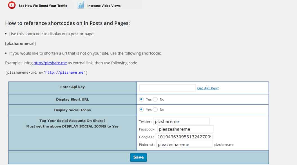This screenshot has width=297, height=165.
Task: Click the bar chart video views icon
Action: 81,5
